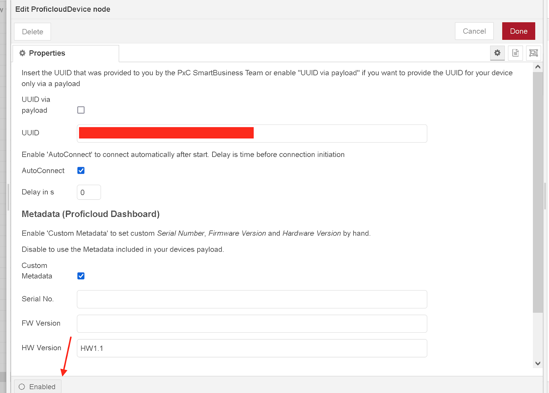
Task: Click the HW Version field containing HW1.1
Action: pyautogui.click(x=252, y=348)
